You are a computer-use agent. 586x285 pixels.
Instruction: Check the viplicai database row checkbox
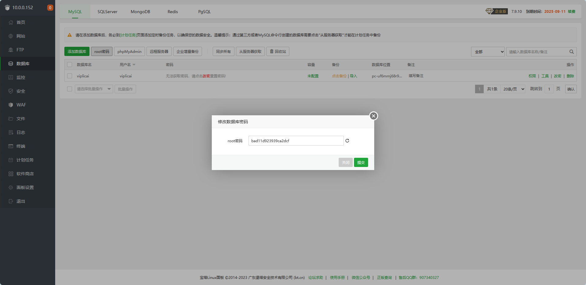pos(70,76)
